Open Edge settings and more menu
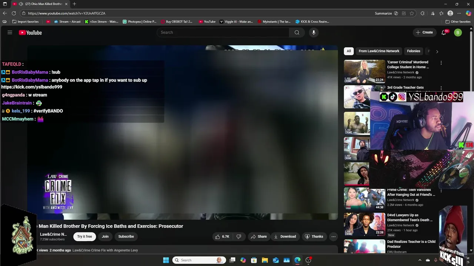 pos(459,13)
